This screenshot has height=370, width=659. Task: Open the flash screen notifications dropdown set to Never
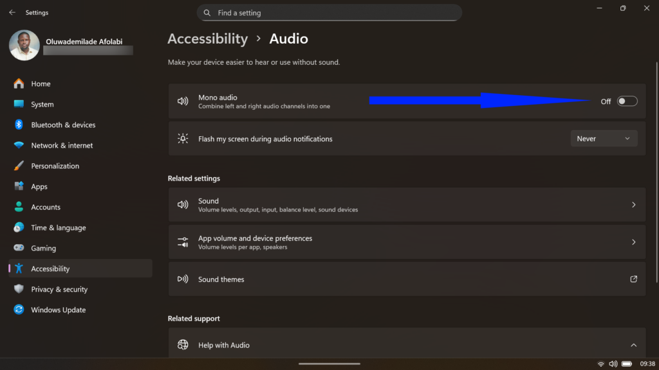point(603,138)
